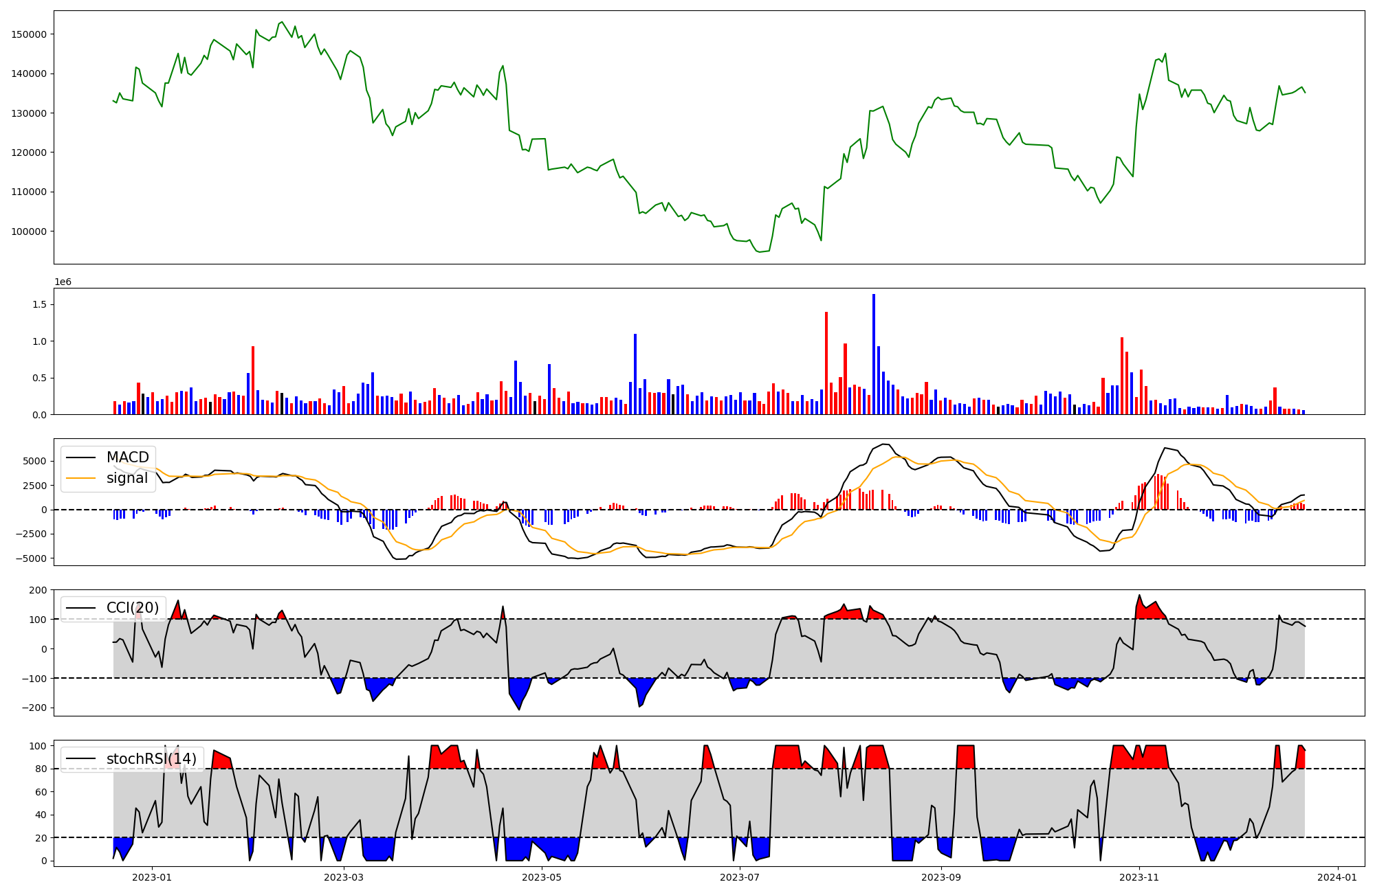Click the 2023-01 x-axis date label
This screenshot has width=1375, height=893.
pyautogui.click(x=151, y=877)
